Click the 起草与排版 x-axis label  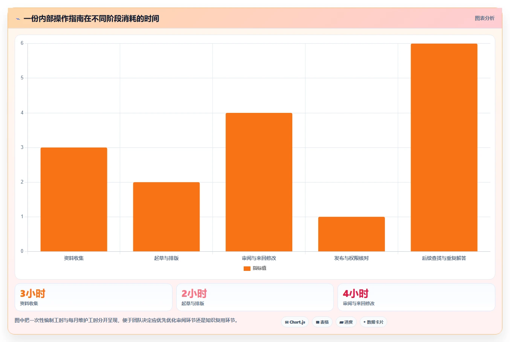166,258
